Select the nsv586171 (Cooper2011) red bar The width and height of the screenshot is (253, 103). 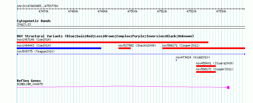tap(204, 48)
